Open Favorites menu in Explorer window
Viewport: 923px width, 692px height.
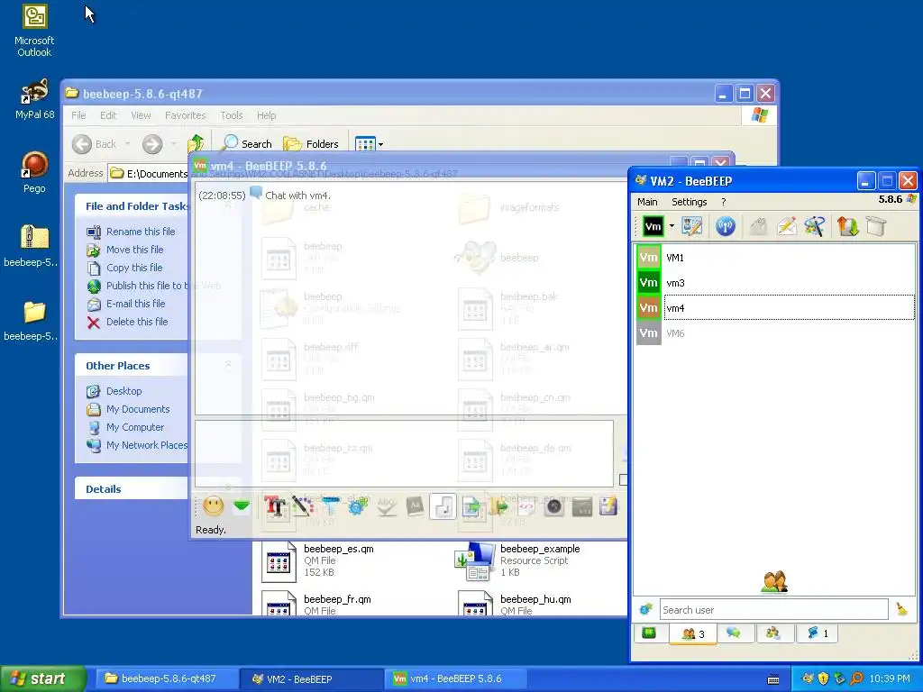186,115
